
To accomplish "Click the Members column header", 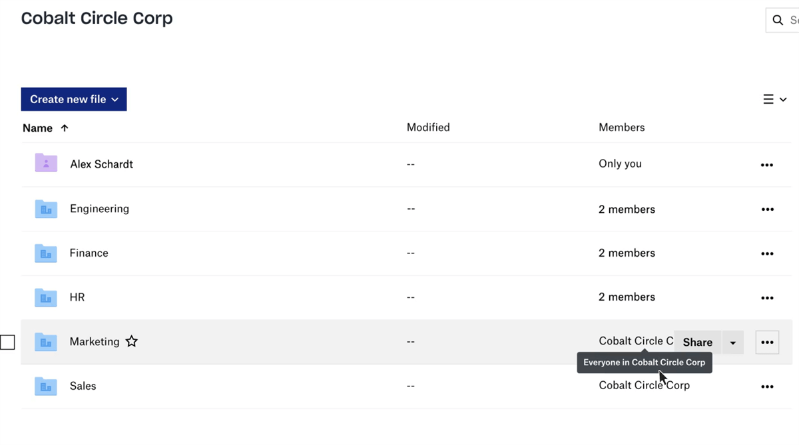I will pos(621,128).
